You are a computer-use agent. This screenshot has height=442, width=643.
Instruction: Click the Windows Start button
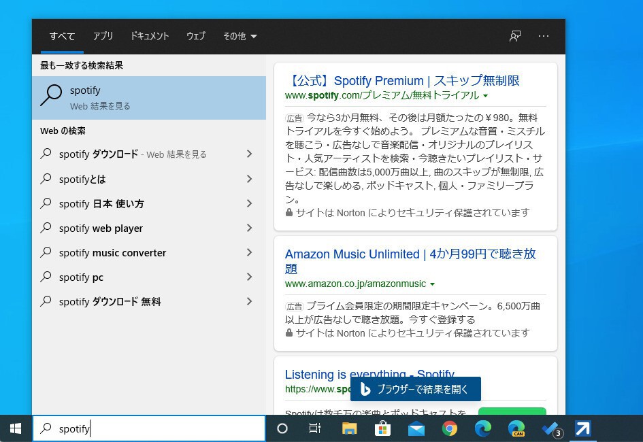(x=16, y=428)
